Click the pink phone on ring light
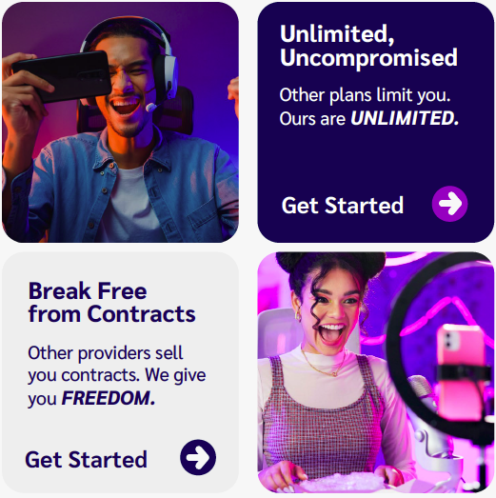Image resolution: width=496 pixels, height=498 pixels. coord(461,371)
